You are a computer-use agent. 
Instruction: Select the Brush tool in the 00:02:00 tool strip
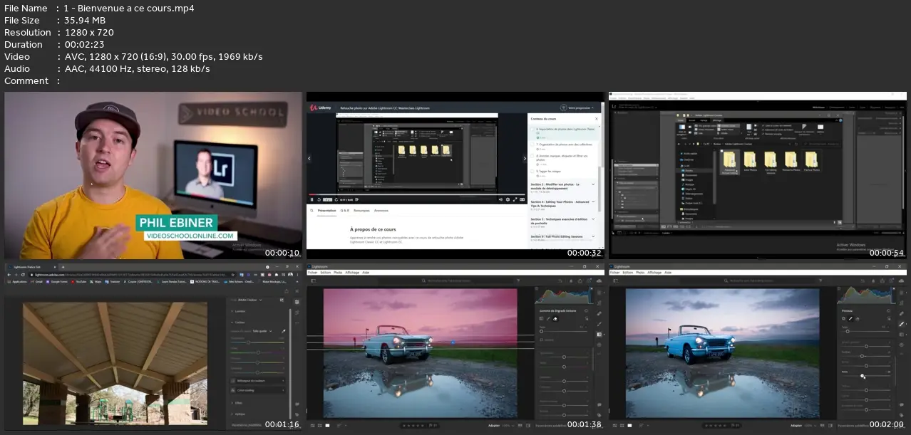[x=901, y=323]
